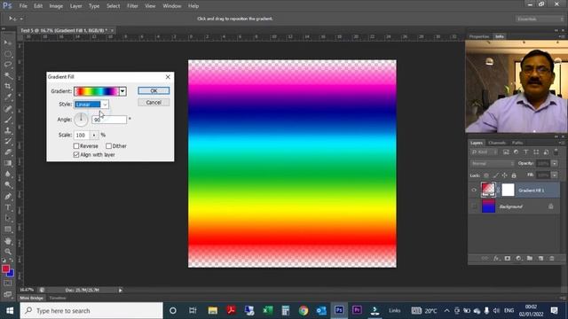Select the Path Selection tool

point(8,218)
